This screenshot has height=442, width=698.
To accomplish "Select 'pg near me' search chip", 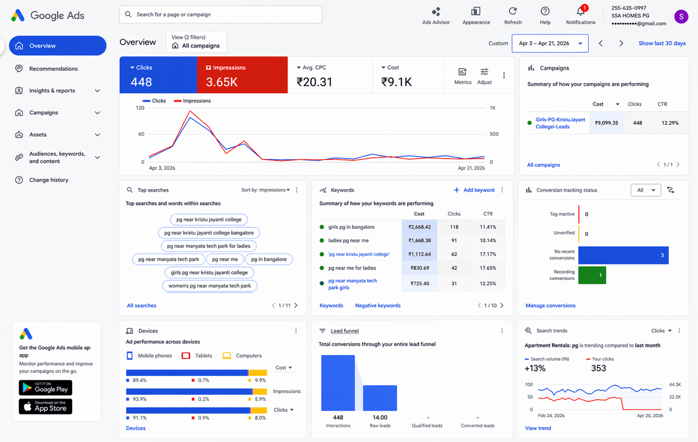I will click(x=225, y=259).
